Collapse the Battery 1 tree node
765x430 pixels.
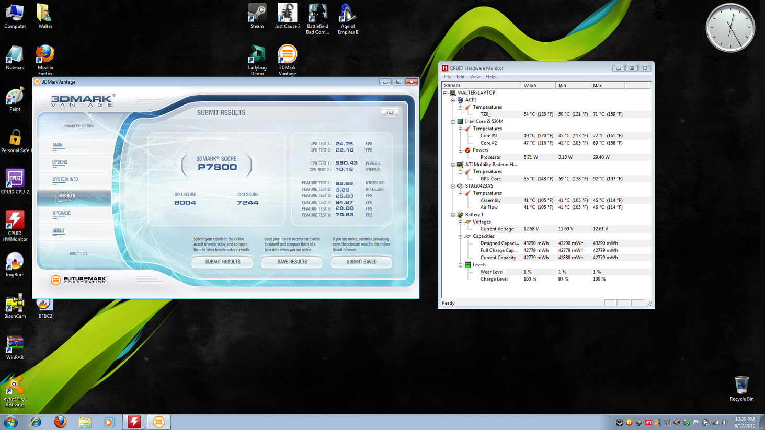[453, 215]
